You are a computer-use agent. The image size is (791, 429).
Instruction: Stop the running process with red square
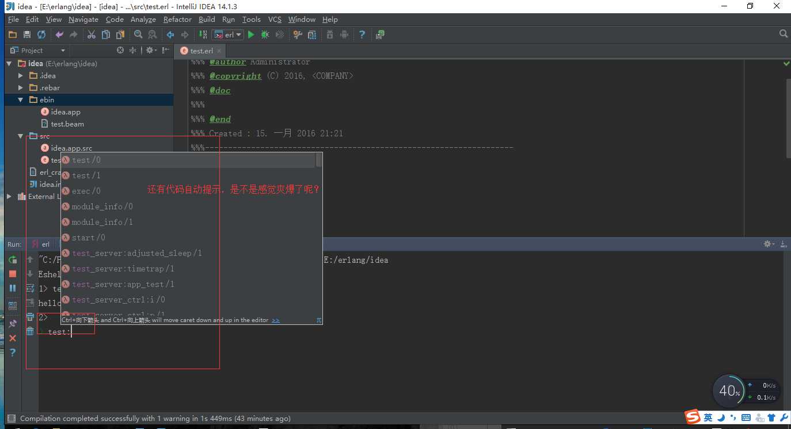point(13,274)
